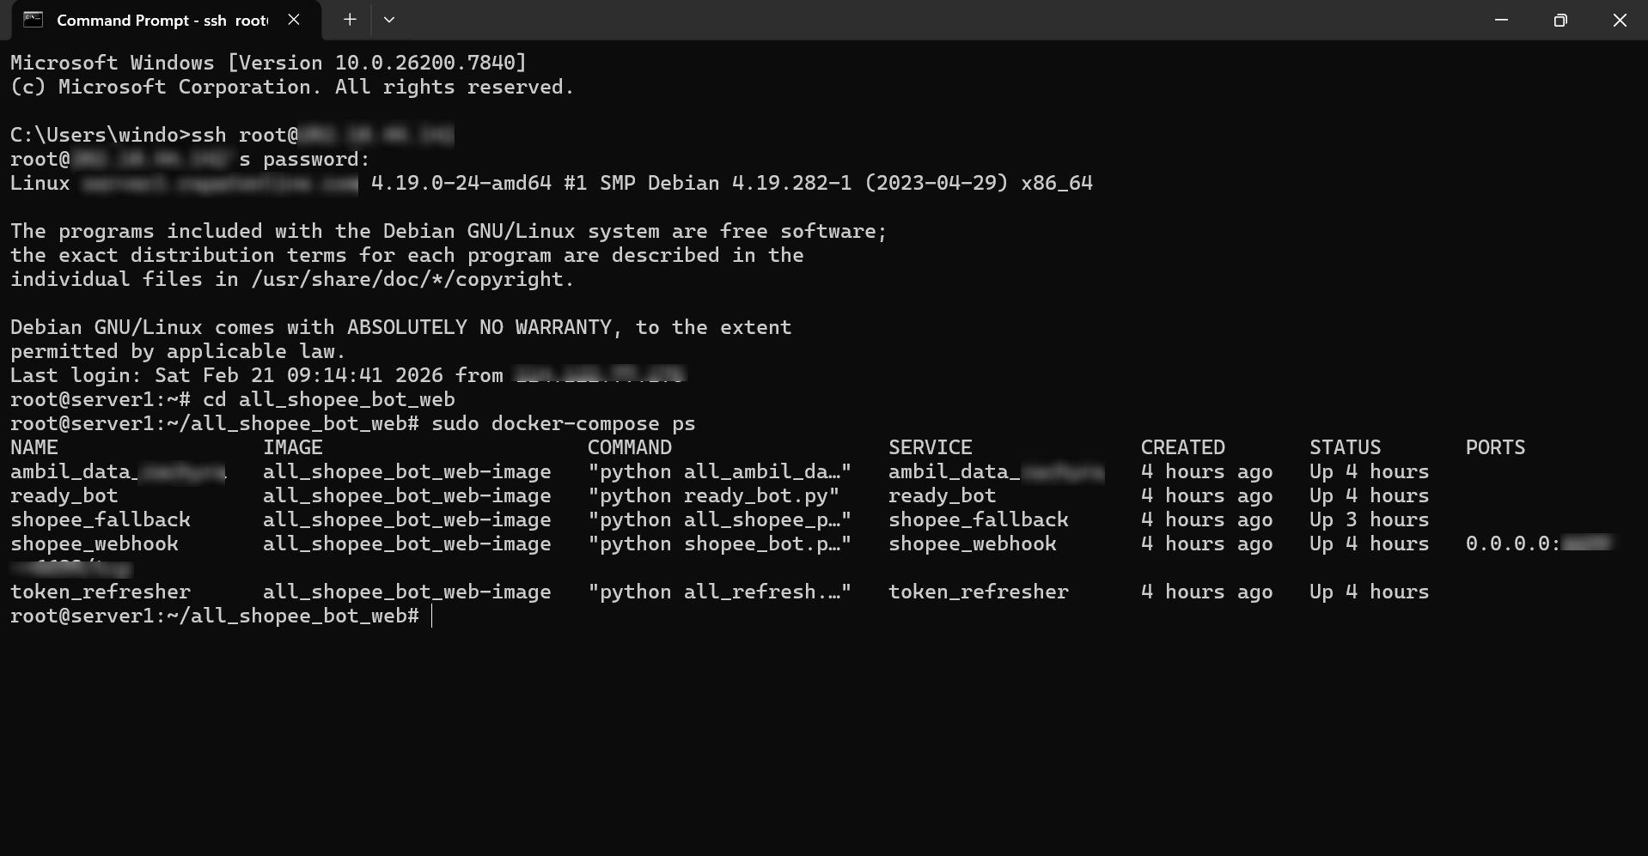Viewport: 1648px width, 856px height.
Task: Expand the terminal profiles dropdown chevron
Action: pyautogui.click(x=389, y=20)
